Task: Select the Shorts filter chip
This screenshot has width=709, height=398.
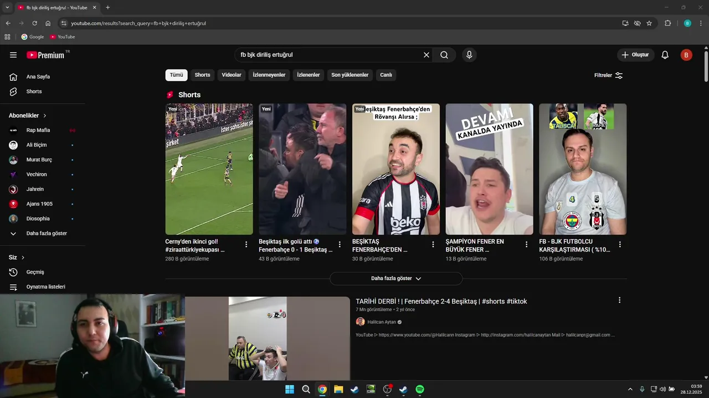Action: coord(202,75)
